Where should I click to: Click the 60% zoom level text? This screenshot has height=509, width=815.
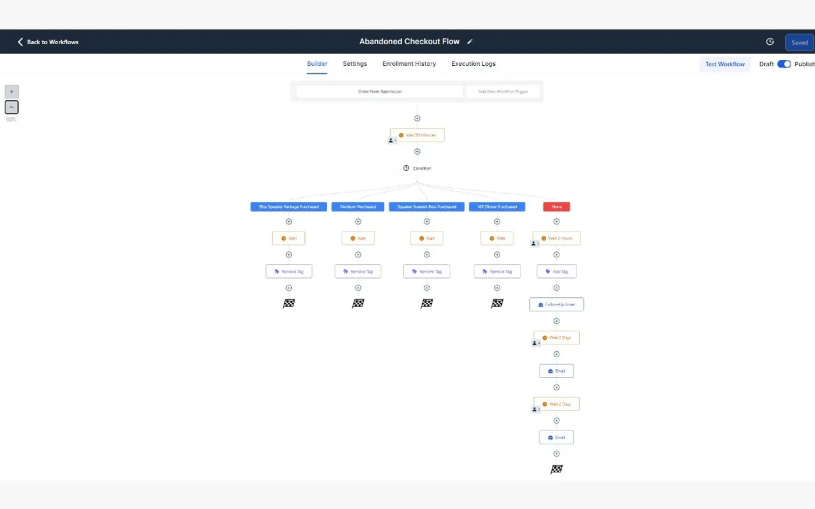[11, 120]
